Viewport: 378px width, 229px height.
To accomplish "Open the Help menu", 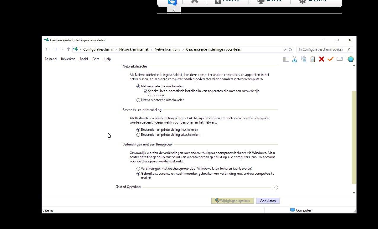I will (x=107, y=59).
